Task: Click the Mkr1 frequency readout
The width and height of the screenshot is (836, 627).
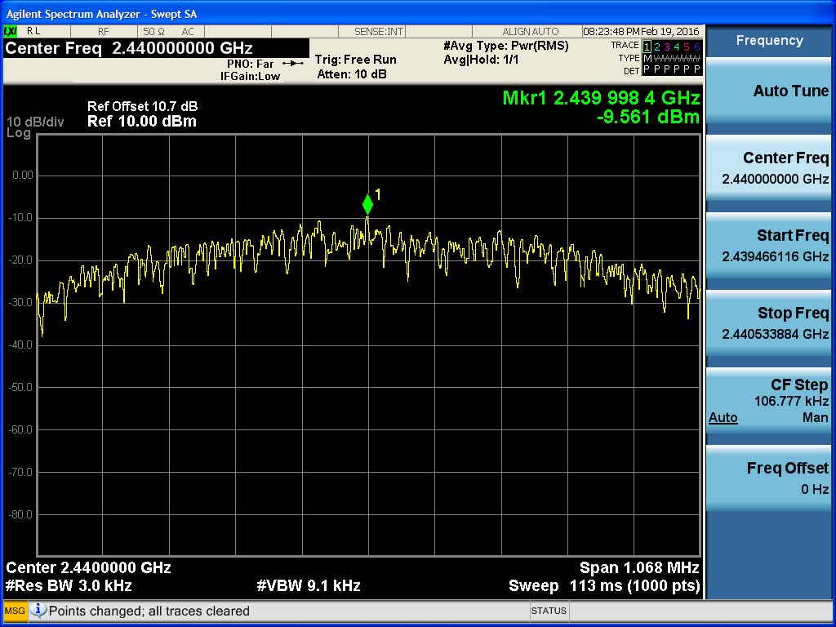Action: [601, 98]
